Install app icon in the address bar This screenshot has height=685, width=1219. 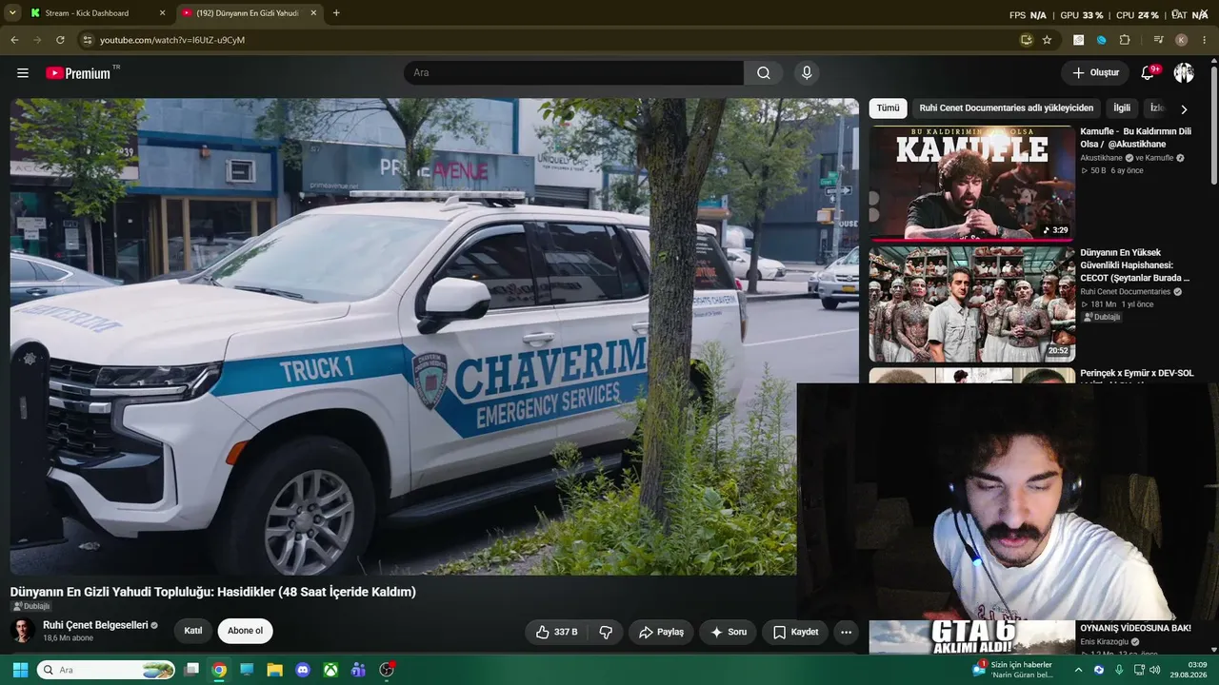[x=1026, y=40]
